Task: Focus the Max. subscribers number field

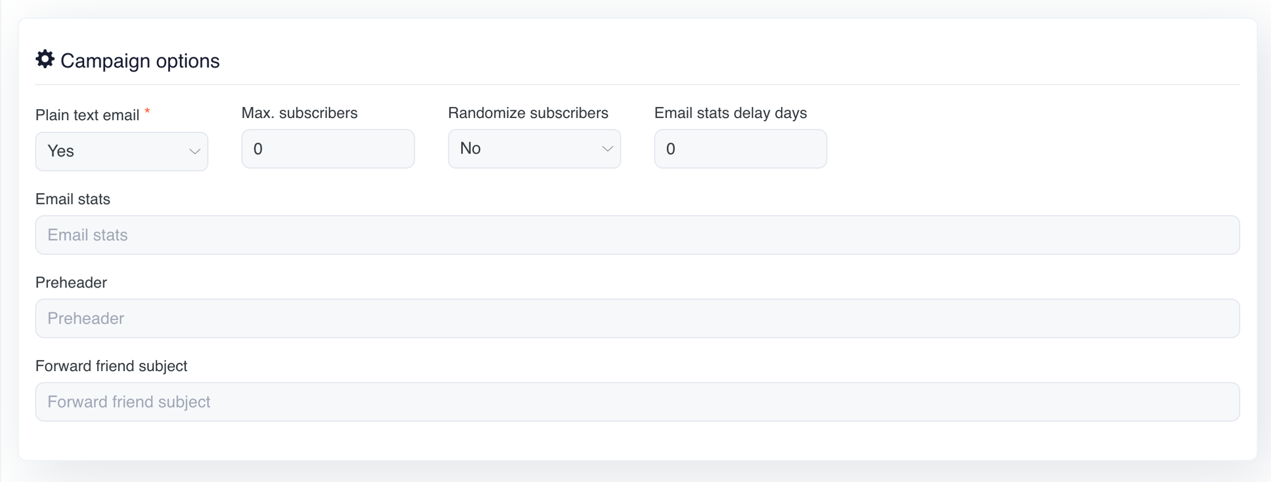Action: pyautogui.click(x=328, y=149)
